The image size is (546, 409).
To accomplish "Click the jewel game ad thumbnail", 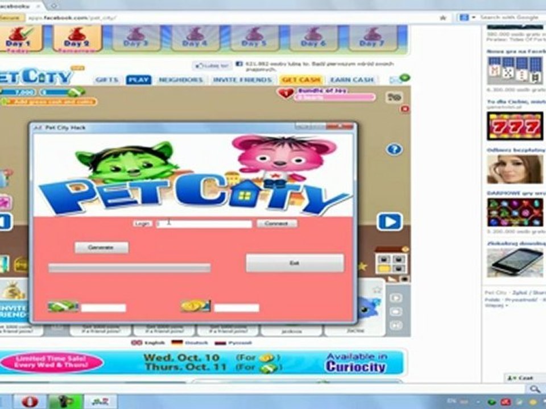I will tap(515, 212).
